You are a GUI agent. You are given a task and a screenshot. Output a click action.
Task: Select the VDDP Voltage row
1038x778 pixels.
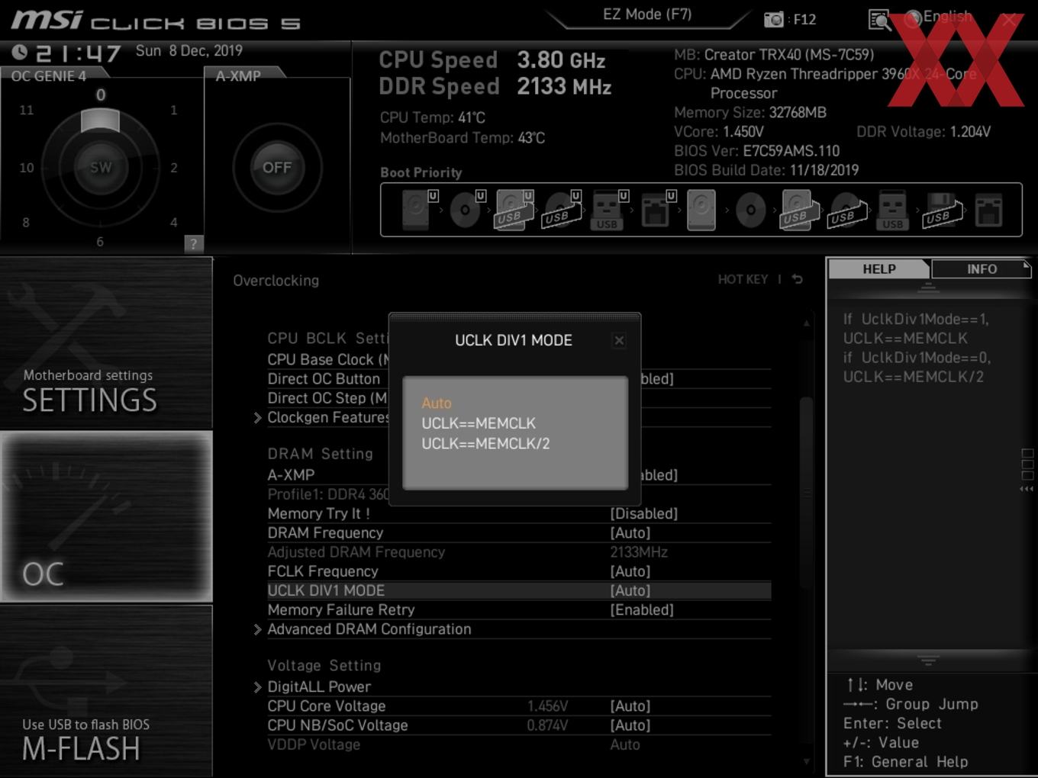519,744
